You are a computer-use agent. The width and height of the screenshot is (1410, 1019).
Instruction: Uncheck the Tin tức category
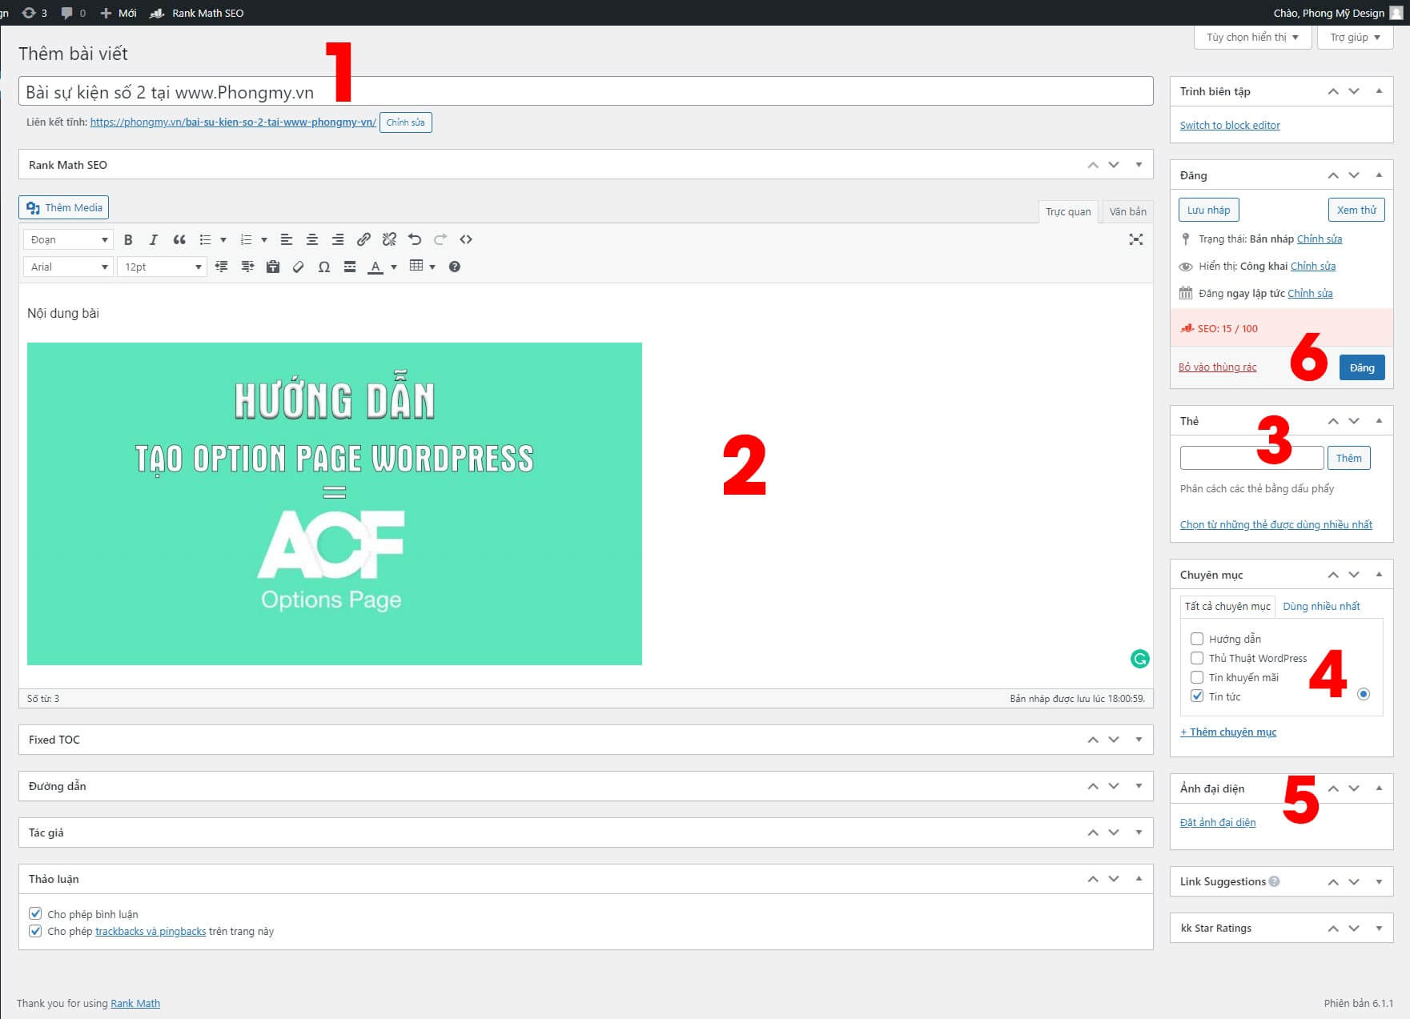pyautogui.click(x=1197, y=696)
